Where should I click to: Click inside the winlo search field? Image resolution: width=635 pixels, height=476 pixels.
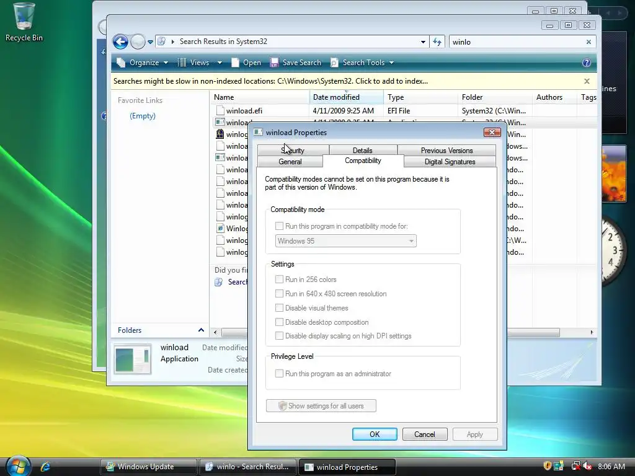[x=517, y=42]
